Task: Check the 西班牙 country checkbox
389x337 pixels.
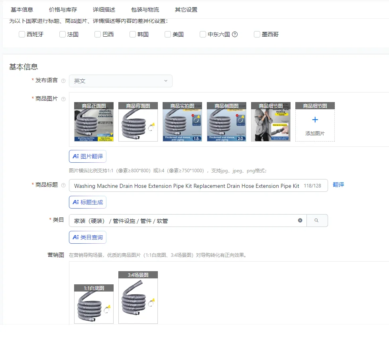Action: click(22, 34)
